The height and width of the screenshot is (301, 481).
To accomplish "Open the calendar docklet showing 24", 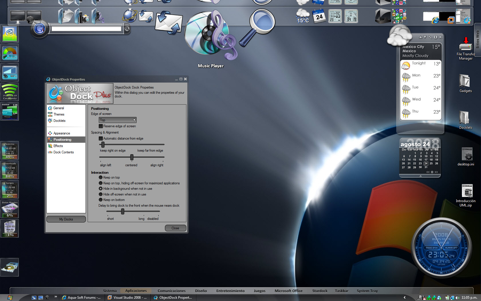I will tap(319, 16).
